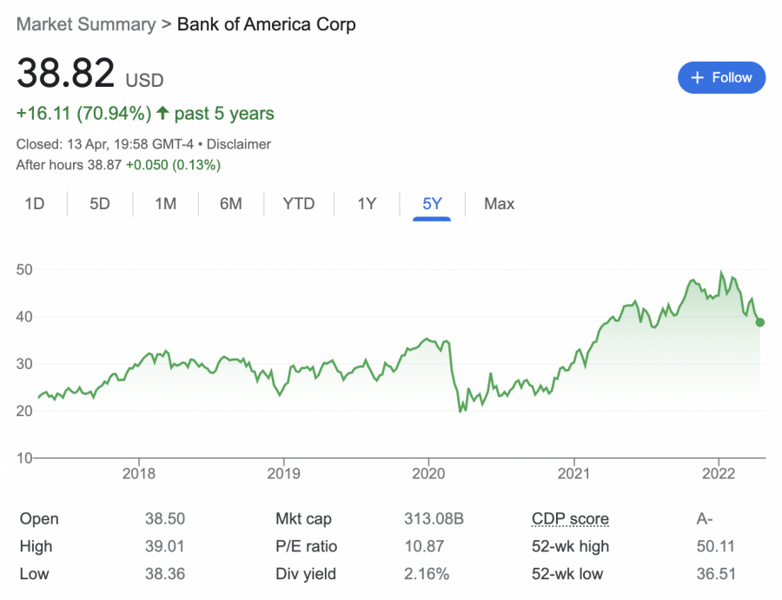Select the 5D time range tab
Image resolution: width=782 pixels, height=600 pixels.
[98, 203]
